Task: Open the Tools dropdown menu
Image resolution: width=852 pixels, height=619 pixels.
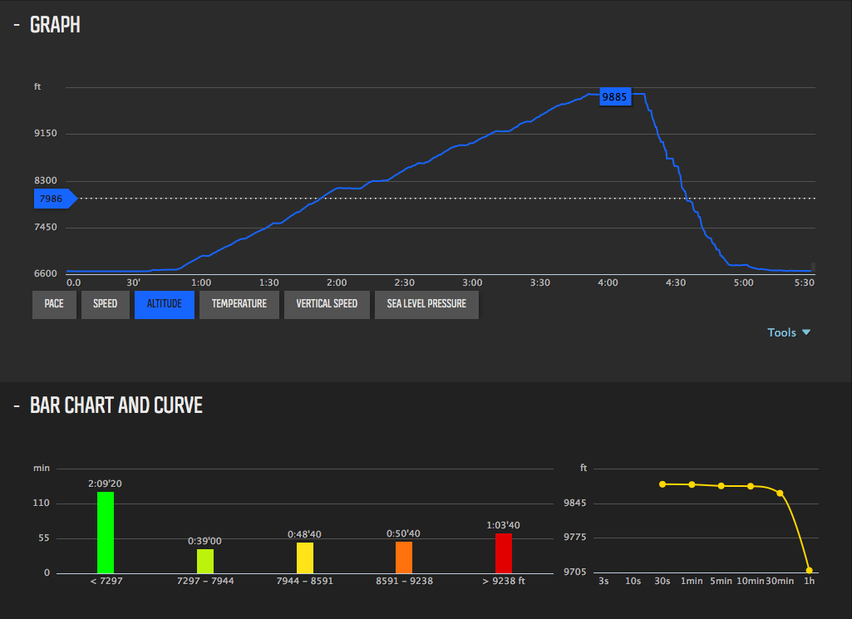Action: point(788,332)
